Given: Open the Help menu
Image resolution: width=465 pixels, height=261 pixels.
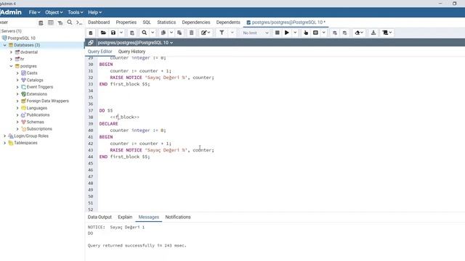Looking at the screenshot, I should (94, 12).
